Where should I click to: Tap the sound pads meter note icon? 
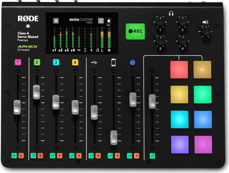(x=97, y=50)
